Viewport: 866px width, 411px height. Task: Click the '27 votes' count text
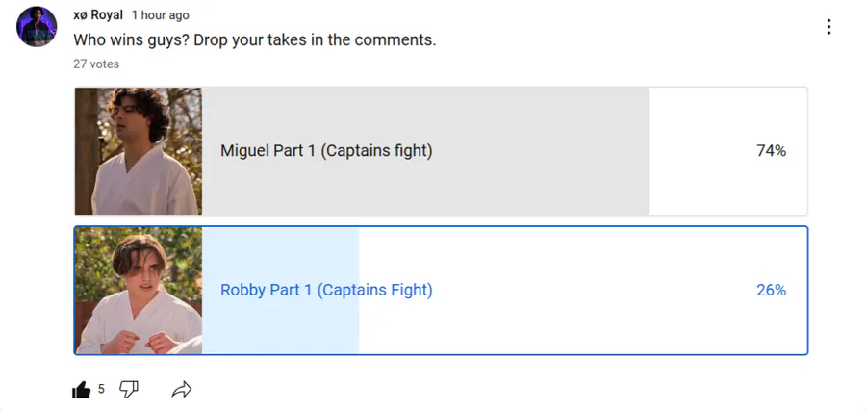[96, 64]
